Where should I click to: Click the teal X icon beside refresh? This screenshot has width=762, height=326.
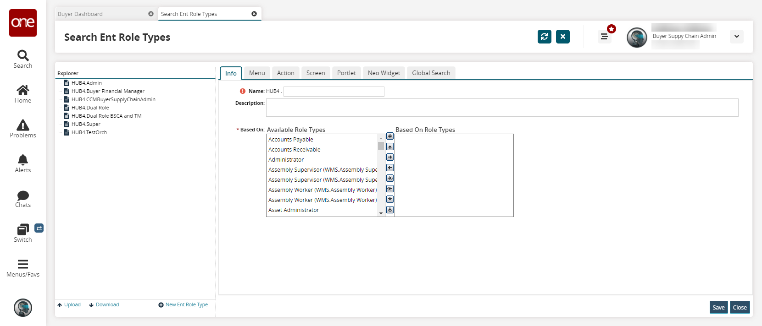tap(562, 37)
